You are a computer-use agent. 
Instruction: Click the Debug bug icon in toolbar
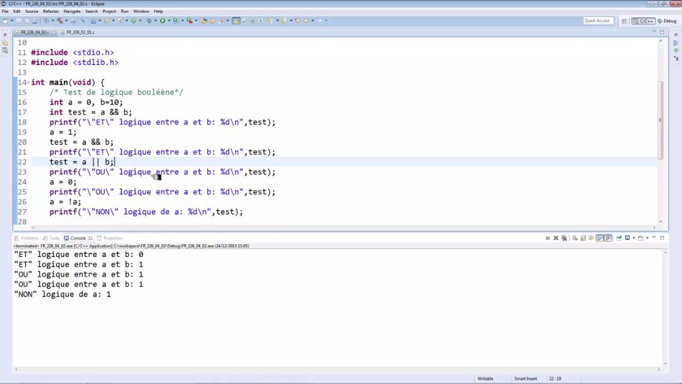point(148,21)
